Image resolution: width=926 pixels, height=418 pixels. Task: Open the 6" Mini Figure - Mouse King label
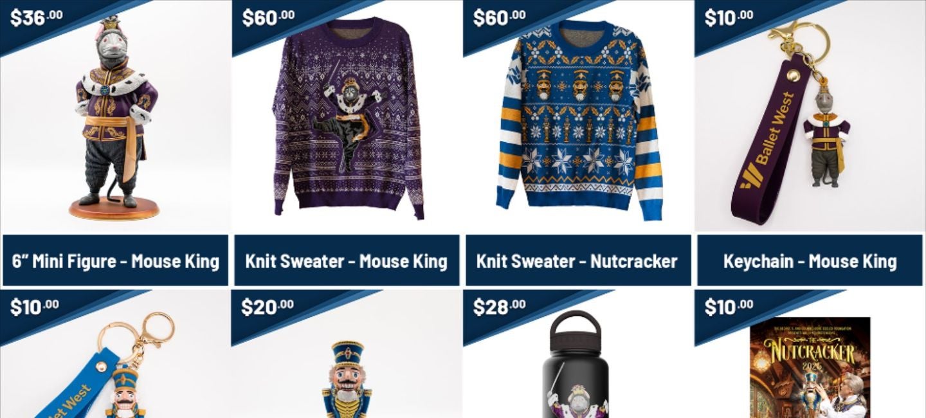click(116, 260)
